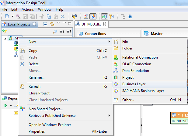
Task: Click the Master panel header
Action: click(165, 33)
